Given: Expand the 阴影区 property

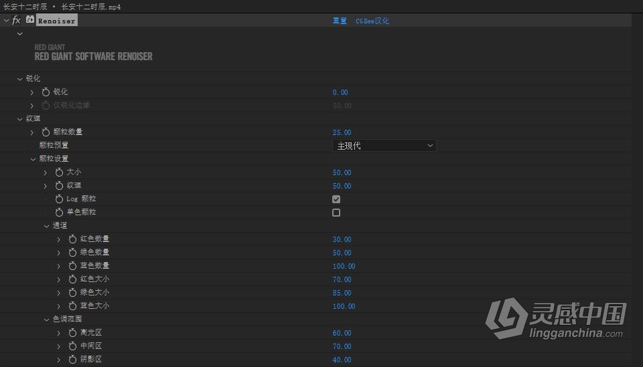Looking at the screenshot, I should pos(59,360).
